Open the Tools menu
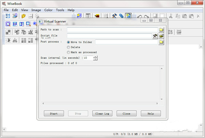The width and height of the screenshot is (205, 138). pyautogui.click(x=60, y=10)
